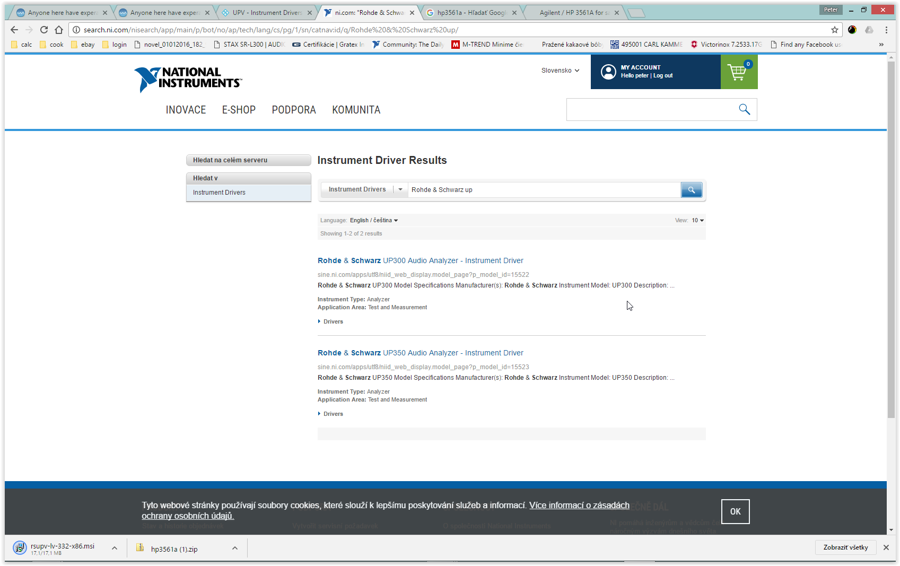Image resolution: width=900 pixels, height=566 pixels.
Task: Close the 'Anyone here have exper' first tab
Action: pos(104,13)
